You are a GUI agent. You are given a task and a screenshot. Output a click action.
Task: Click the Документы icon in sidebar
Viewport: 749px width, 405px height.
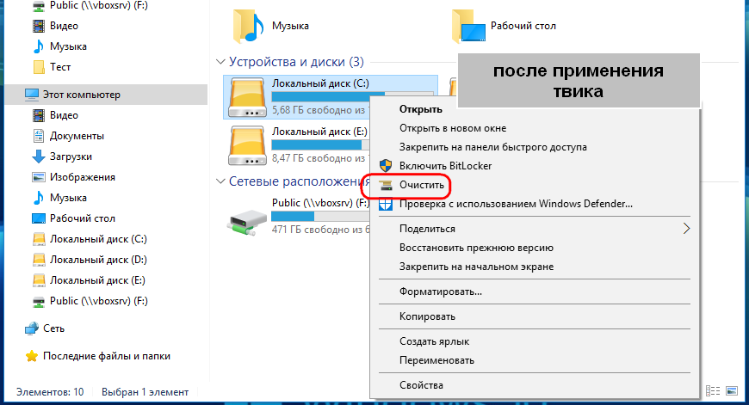[38, 136]
